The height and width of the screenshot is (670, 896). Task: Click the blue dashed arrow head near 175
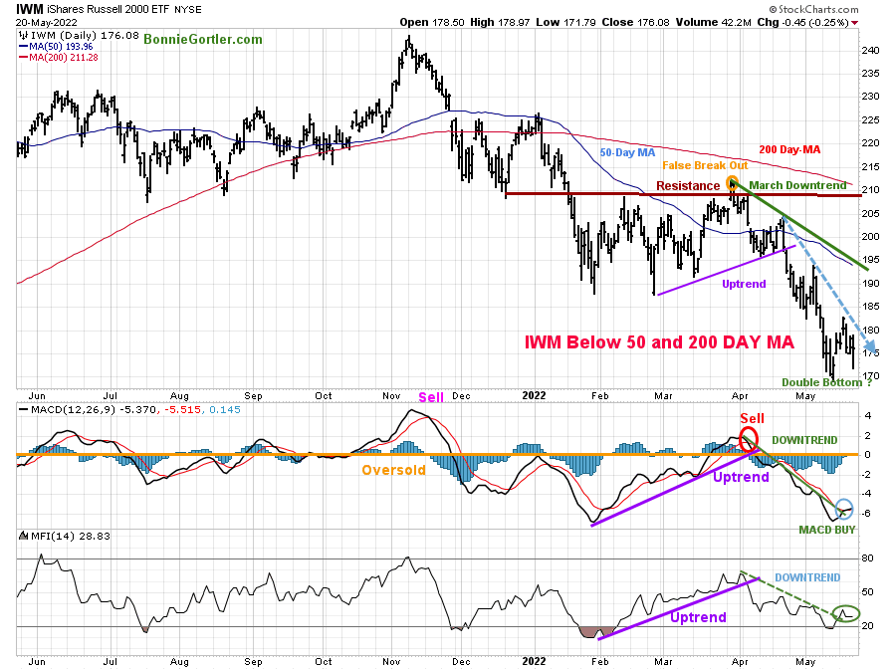(x=870, y=345)
